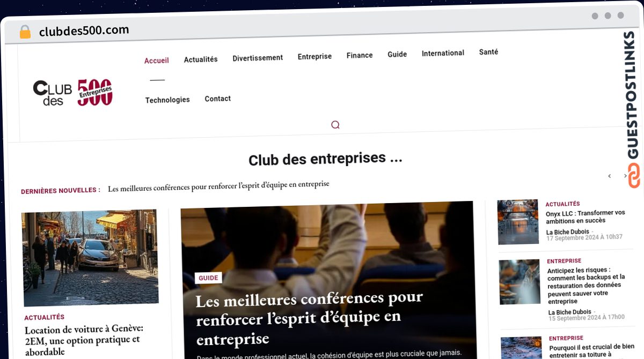
Task: Click the latest news ticker headline
Action: (218, 184)
